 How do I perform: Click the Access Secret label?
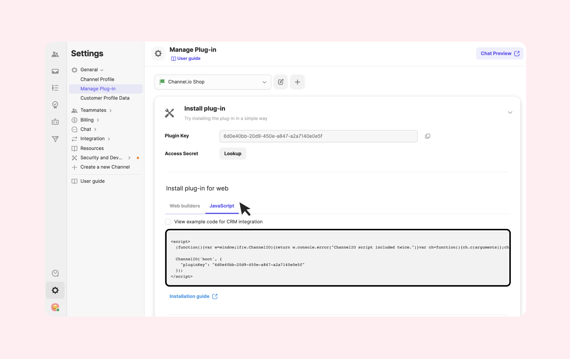pyautogui.click(x=182, y=154)
